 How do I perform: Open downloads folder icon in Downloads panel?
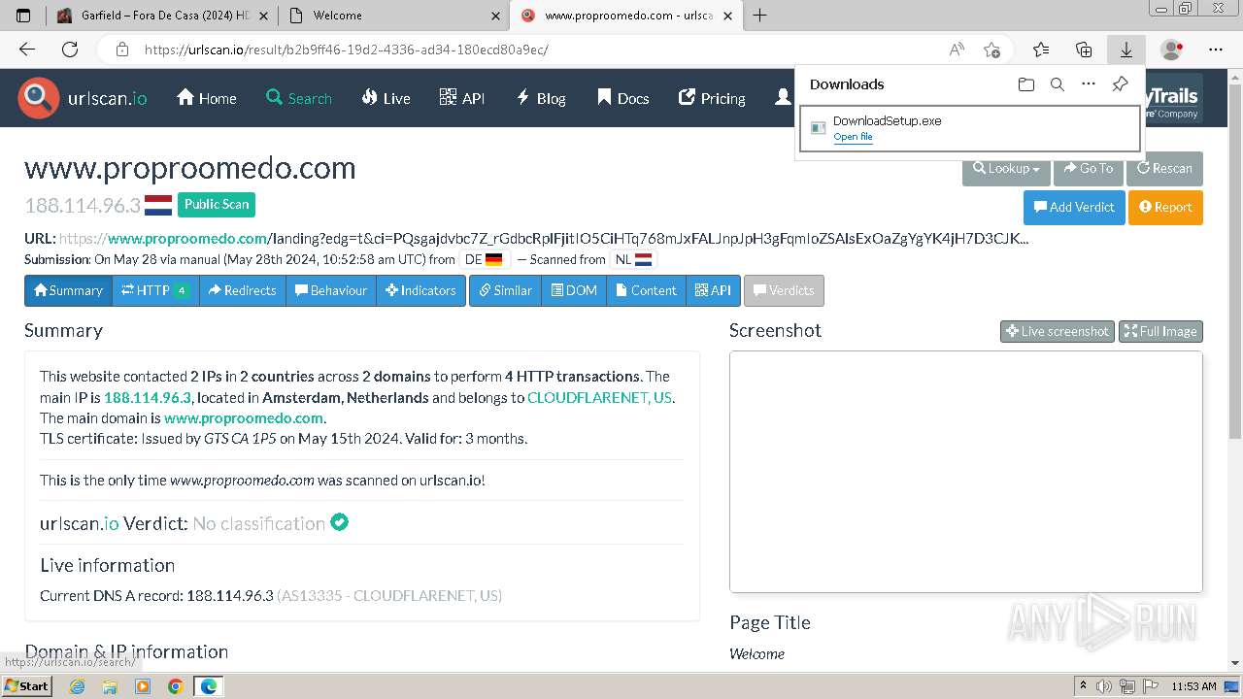click(x=1026, y=84)
